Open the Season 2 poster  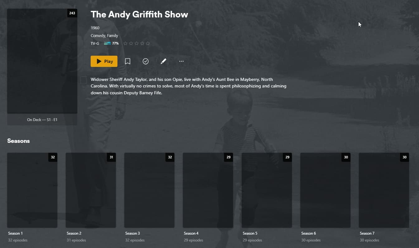(x=91, y=190)
